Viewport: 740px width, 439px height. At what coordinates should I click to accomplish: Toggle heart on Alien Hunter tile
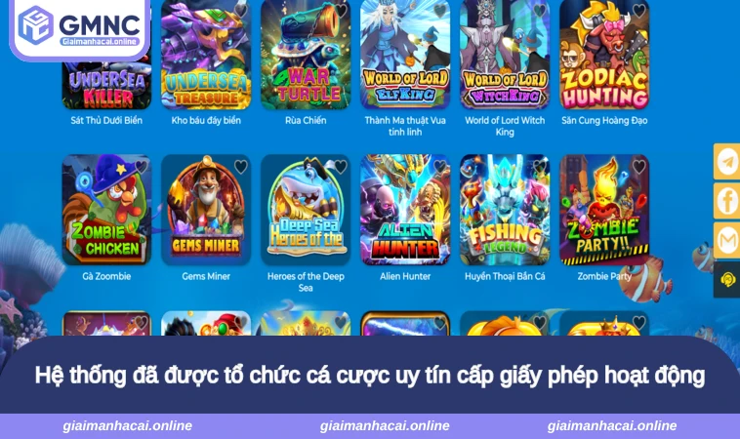pos(440,167)
